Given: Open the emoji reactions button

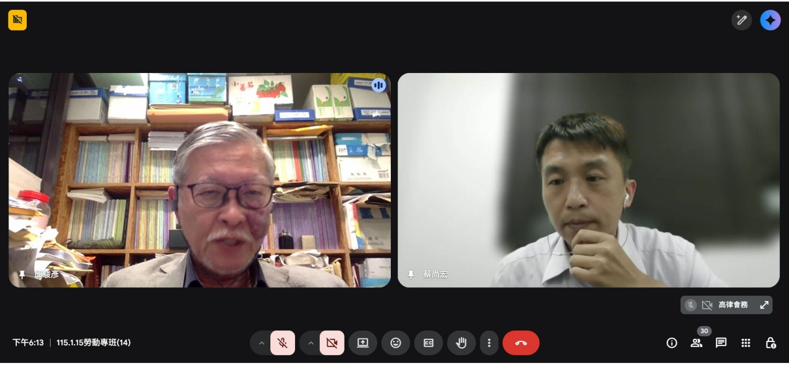Looking at the screenshot, I should pyautogui.click(x=396, y=343).
